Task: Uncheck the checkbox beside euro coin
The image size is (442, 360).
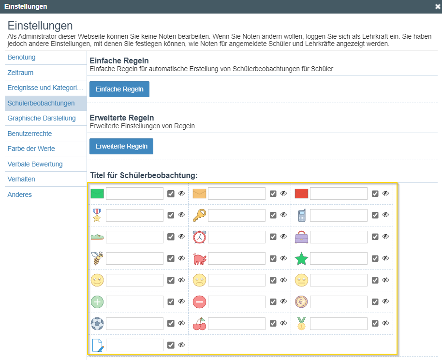Action: (x=375, y=302)
